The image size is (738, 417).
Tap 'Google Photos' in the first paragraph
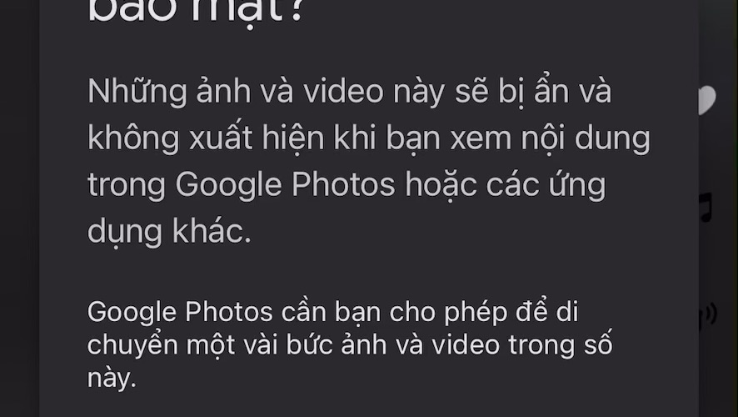(x=285, y=184)
